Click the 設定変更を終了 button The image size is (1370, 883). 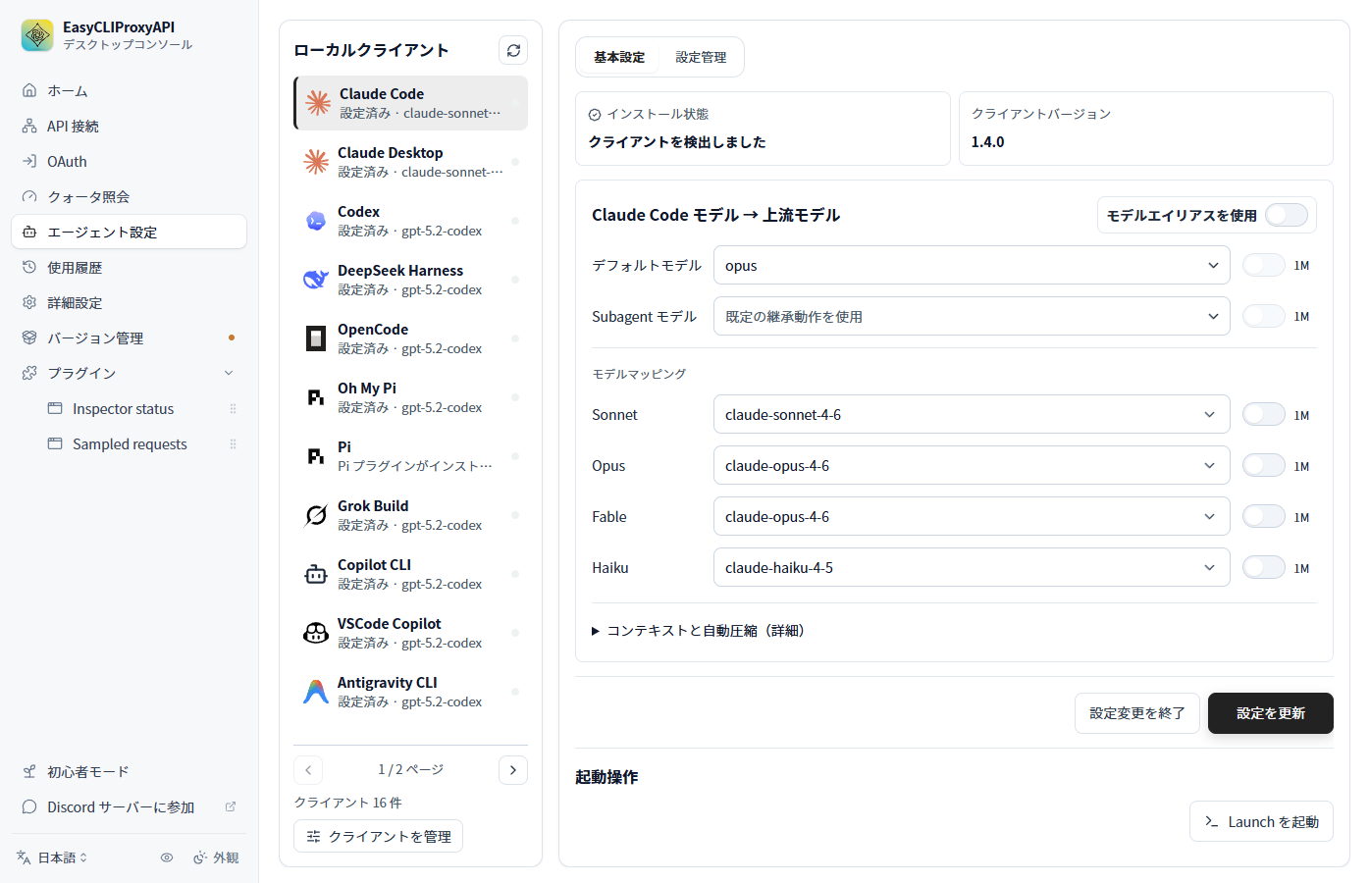coord(1137,713)
